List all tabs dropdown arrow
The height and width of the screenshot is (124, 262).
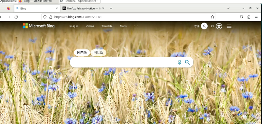tap(228, 8)
